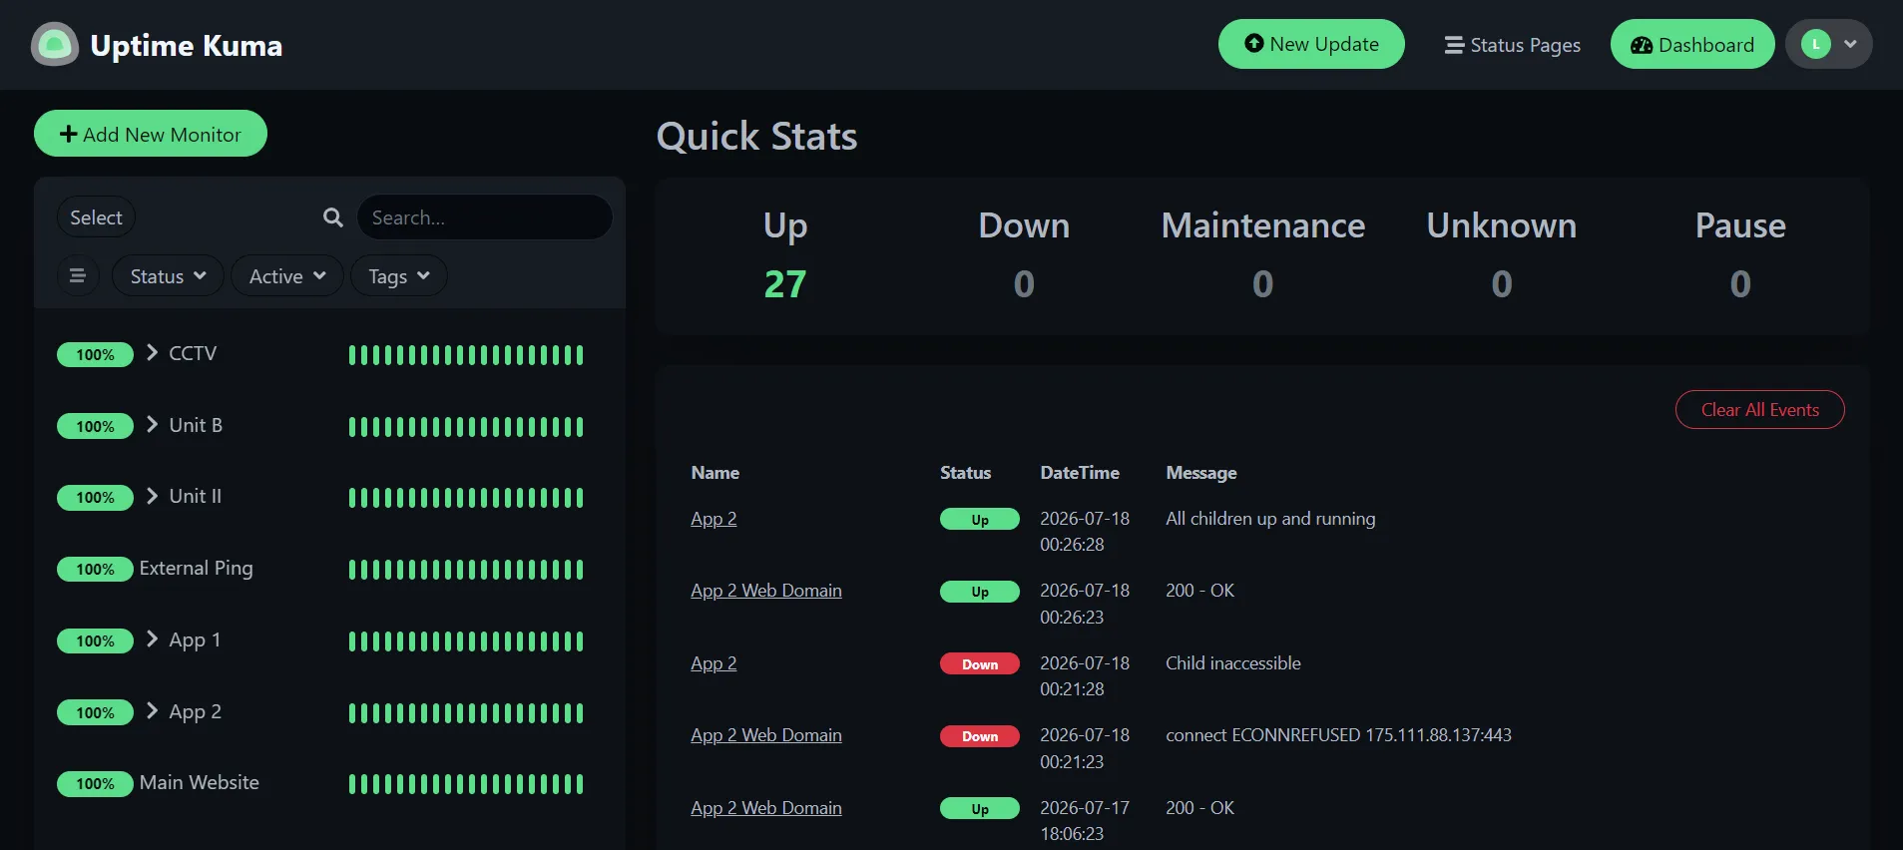
Task: Click the Unknown stat heading
Action: pyautogui.click(x=1501, y=225)
